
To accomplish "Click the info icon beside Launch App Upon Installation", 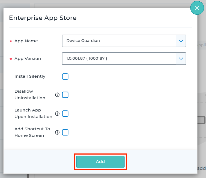I will [57, 114].
